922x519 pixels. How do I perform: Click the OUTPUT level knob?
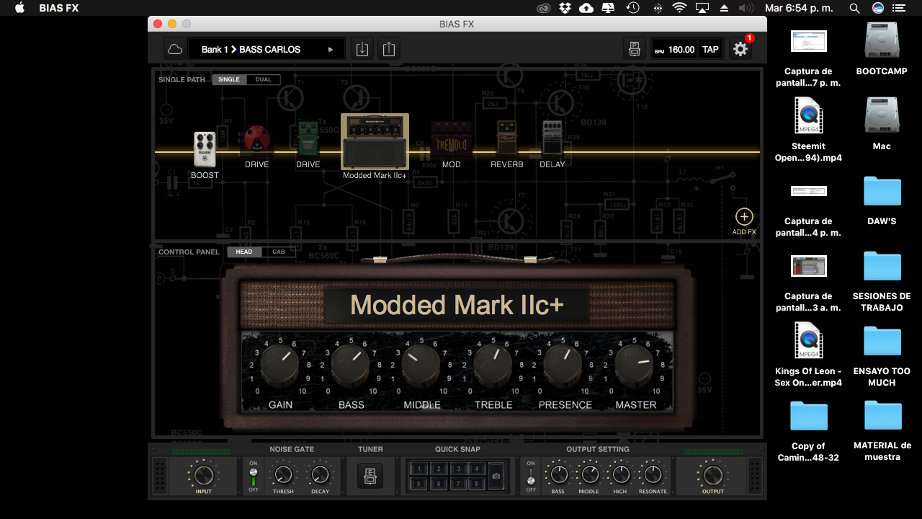pyautogui.click(x=712, y=475)
